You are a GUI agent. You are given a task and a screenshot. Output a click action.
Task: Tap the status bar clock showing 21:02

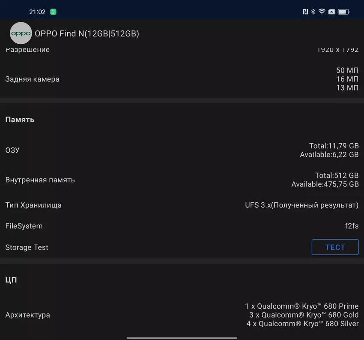click(37, 12)
